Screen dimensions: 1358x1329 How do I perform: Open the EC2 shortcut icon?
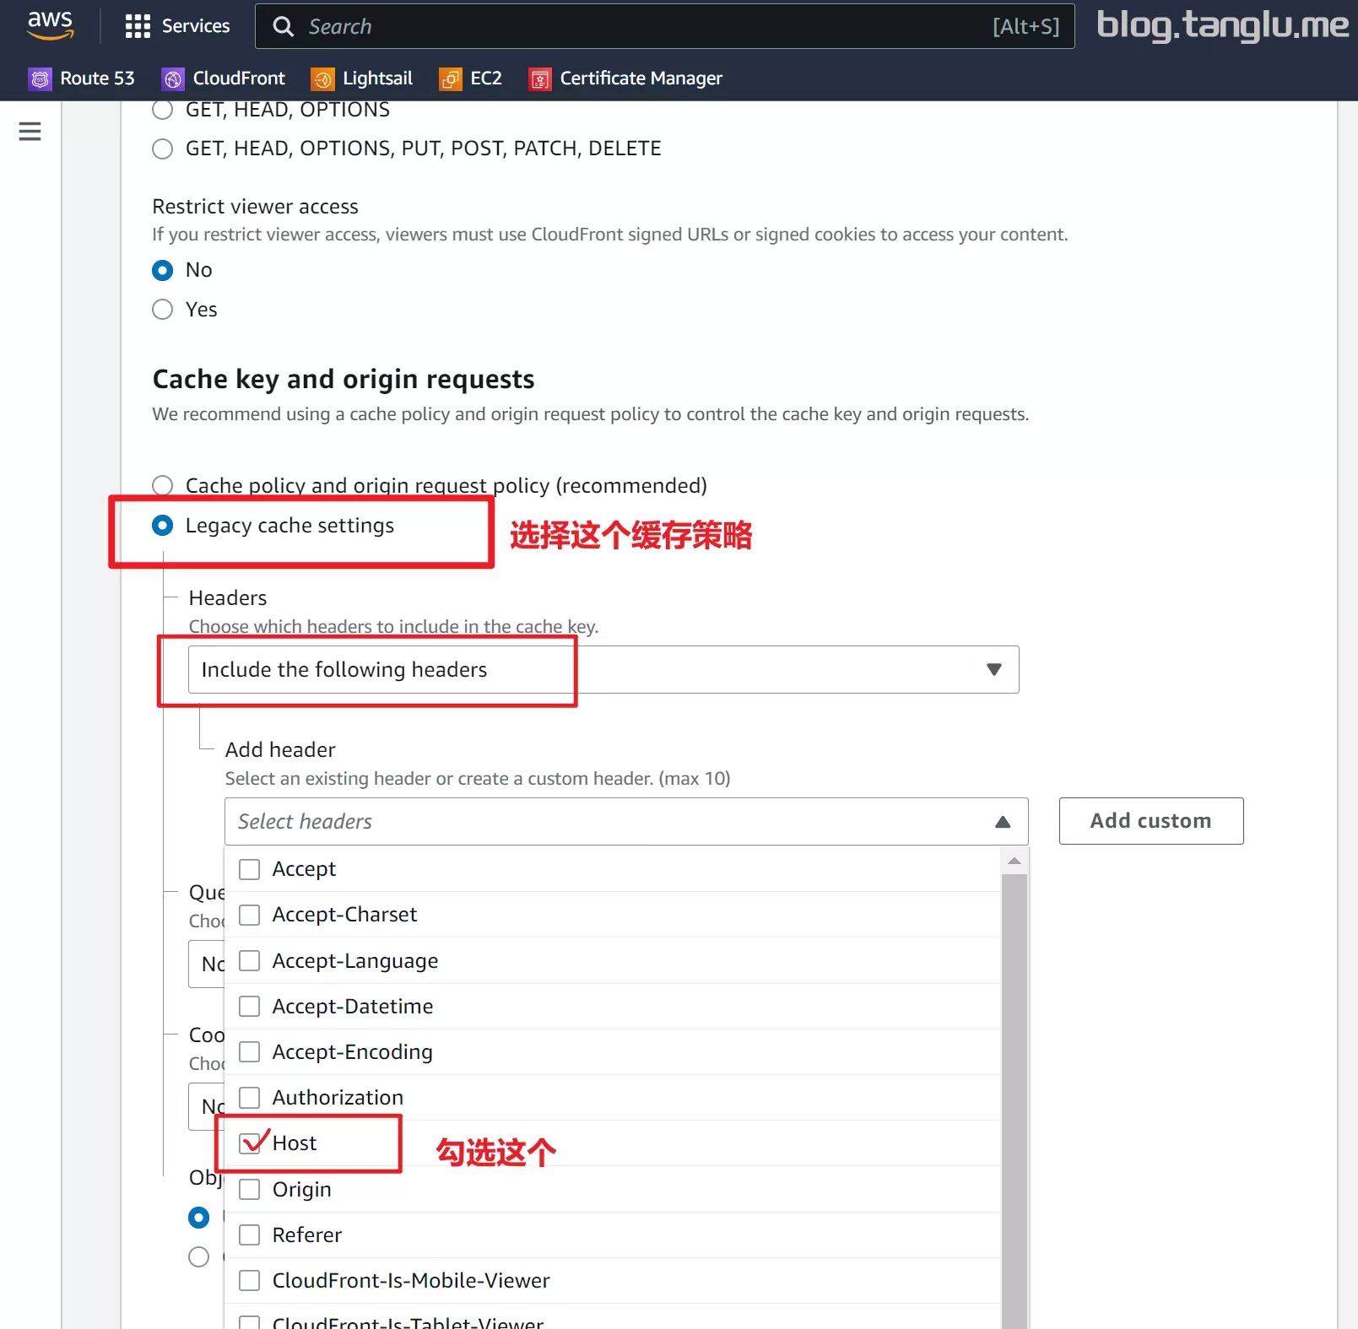tap(451, 78)
